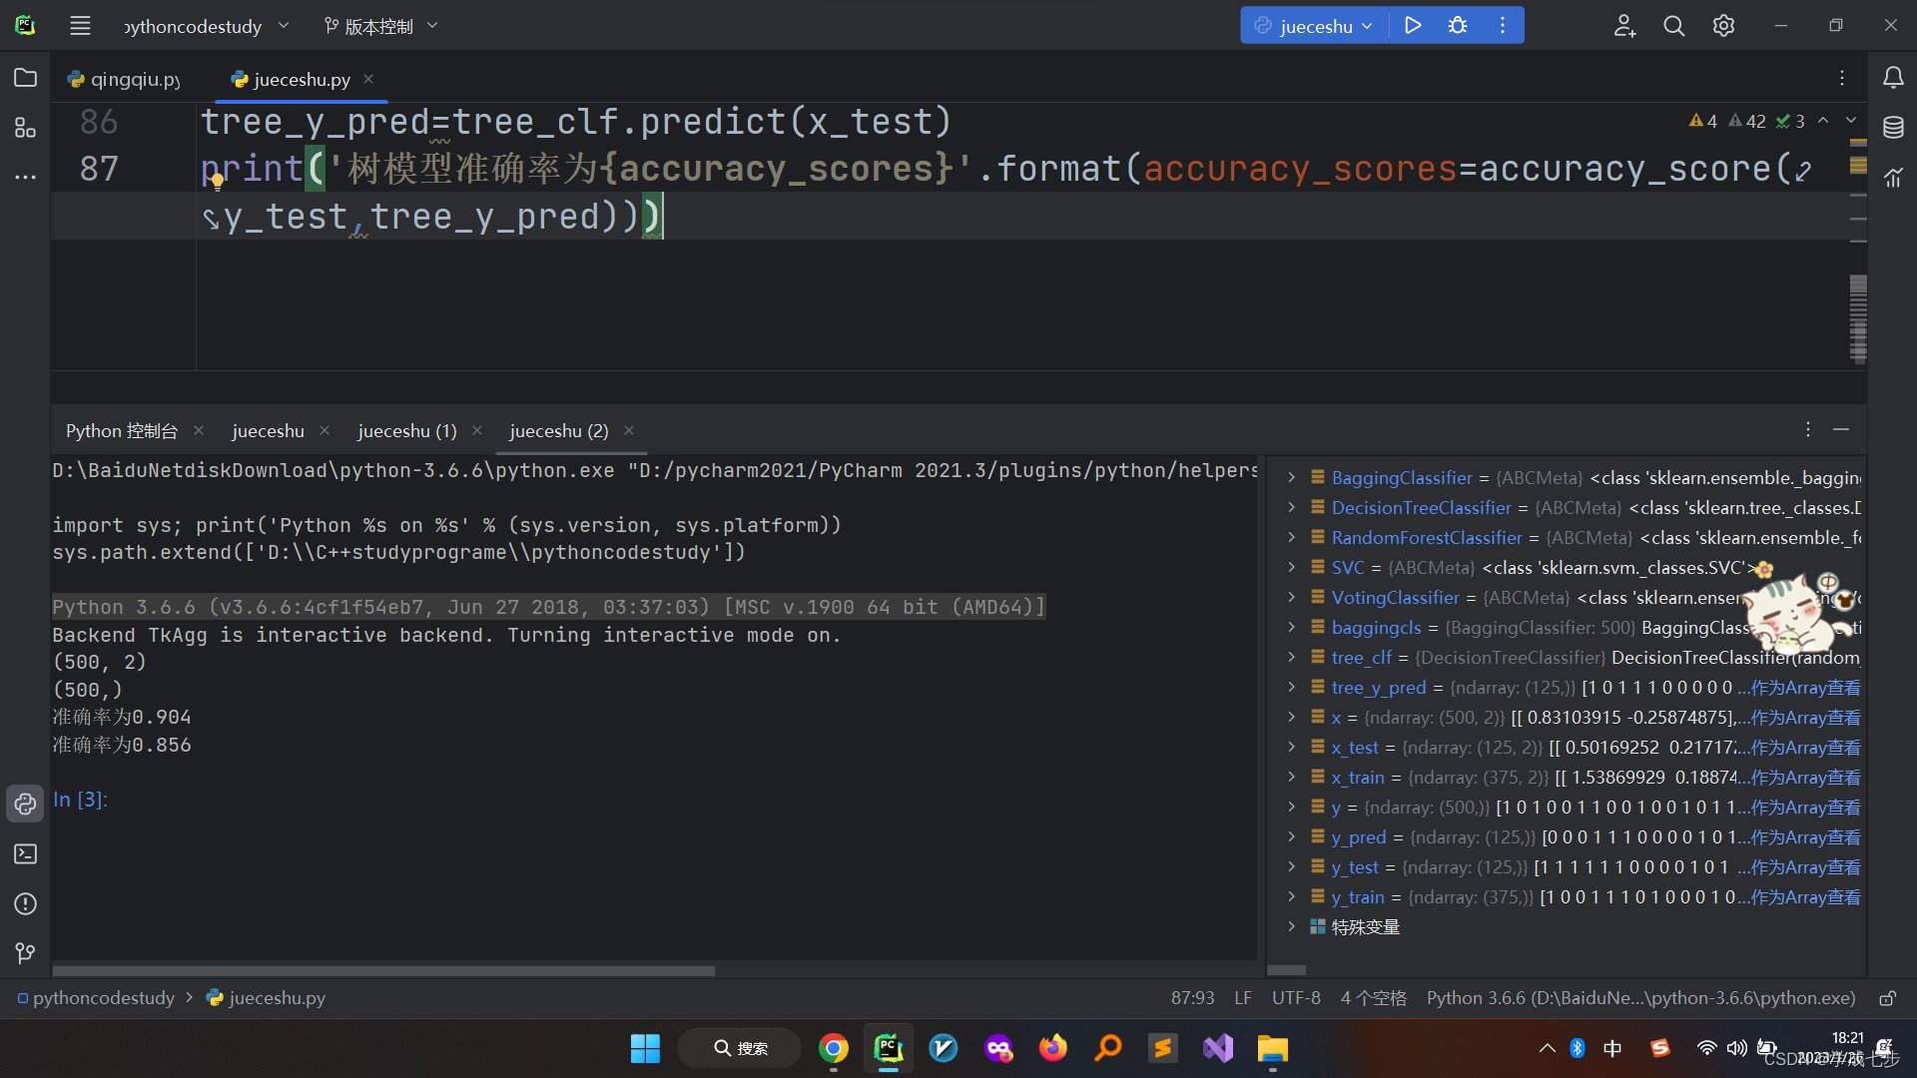Run the jueceshu configuration
The image size is (1917, 1078).
click(1412, 26)
